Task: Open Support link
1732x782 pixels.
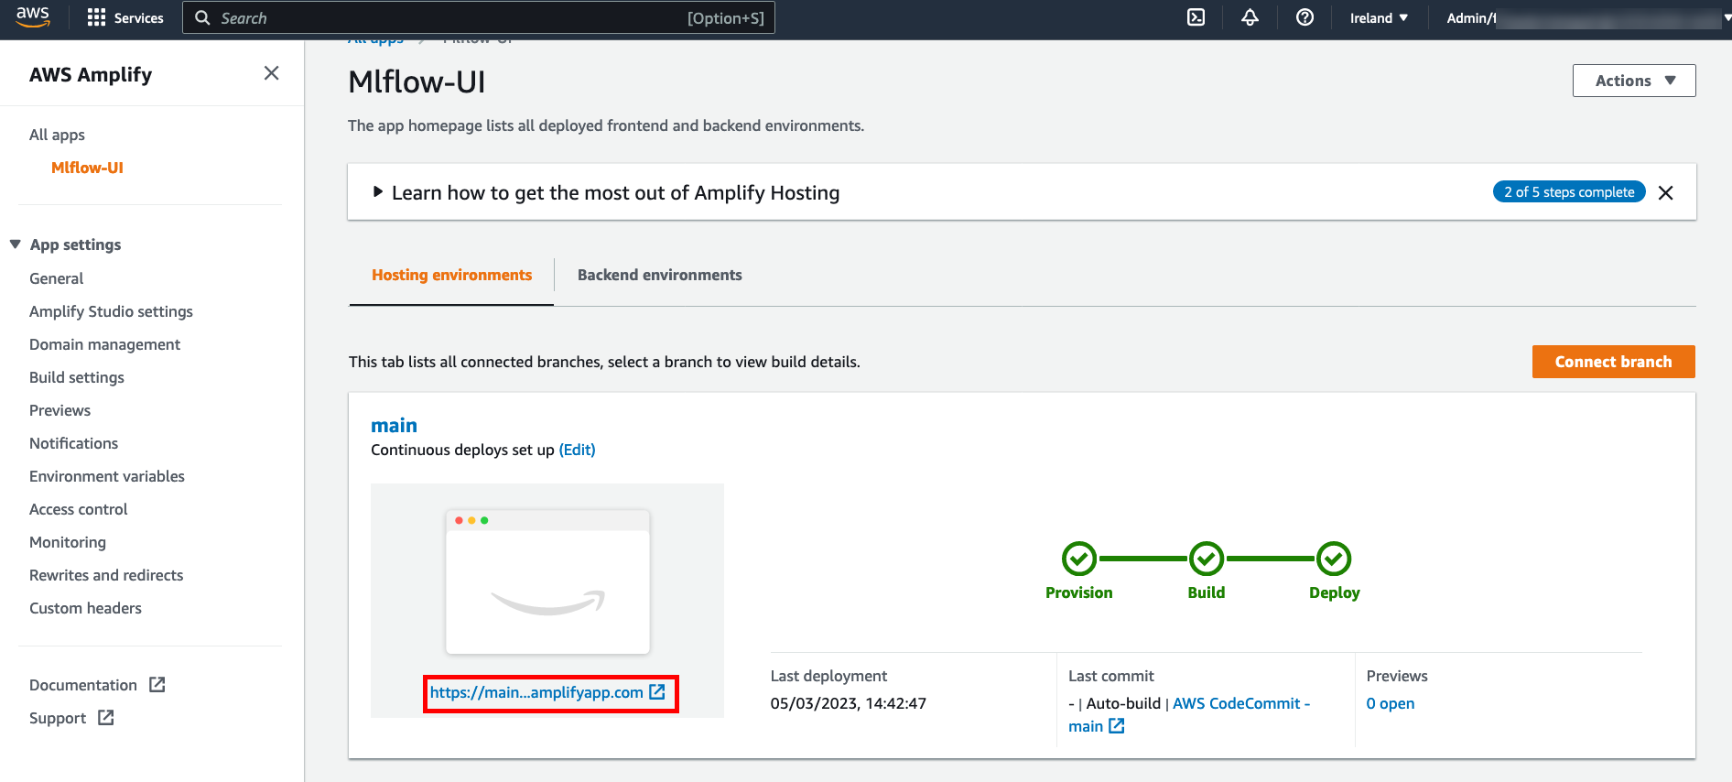Action: click(58, 718)
